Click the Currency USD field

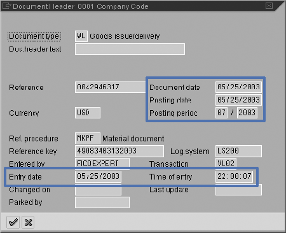[88, 113]
